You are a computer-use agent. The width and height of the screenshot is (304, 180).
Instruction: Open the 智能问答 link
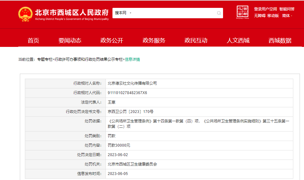point(287,9)
